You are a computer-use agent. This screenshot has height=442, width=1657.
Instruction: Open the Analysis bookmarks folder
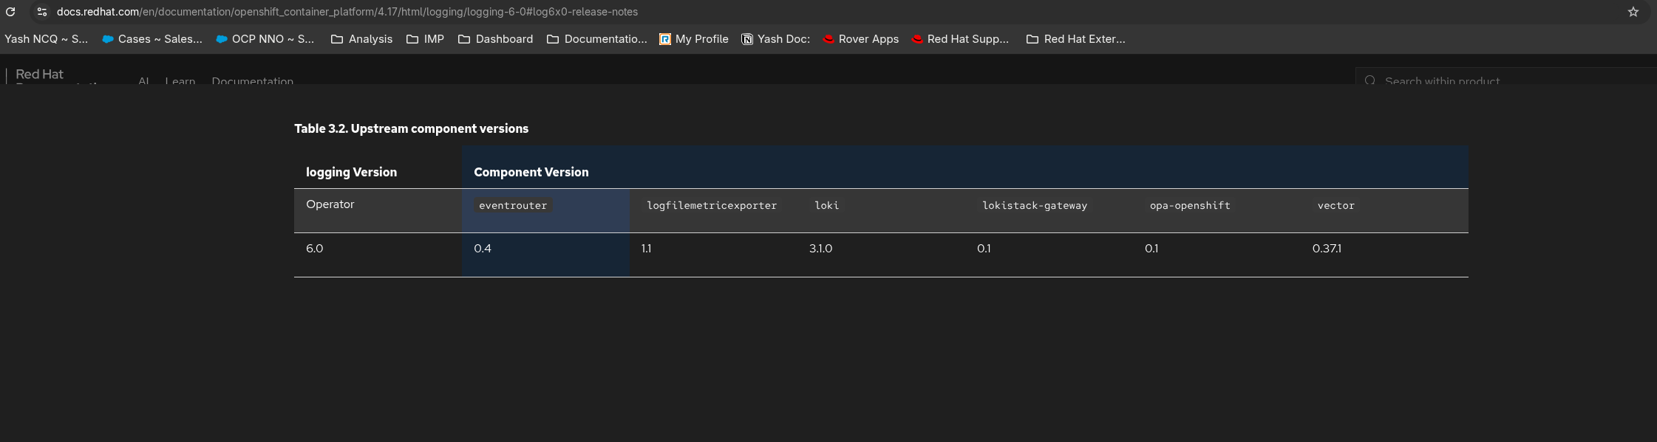point(362,39)
